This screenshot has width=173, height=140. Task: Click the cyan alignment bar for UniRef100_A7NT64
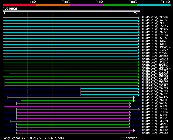(x=70, y=35)
